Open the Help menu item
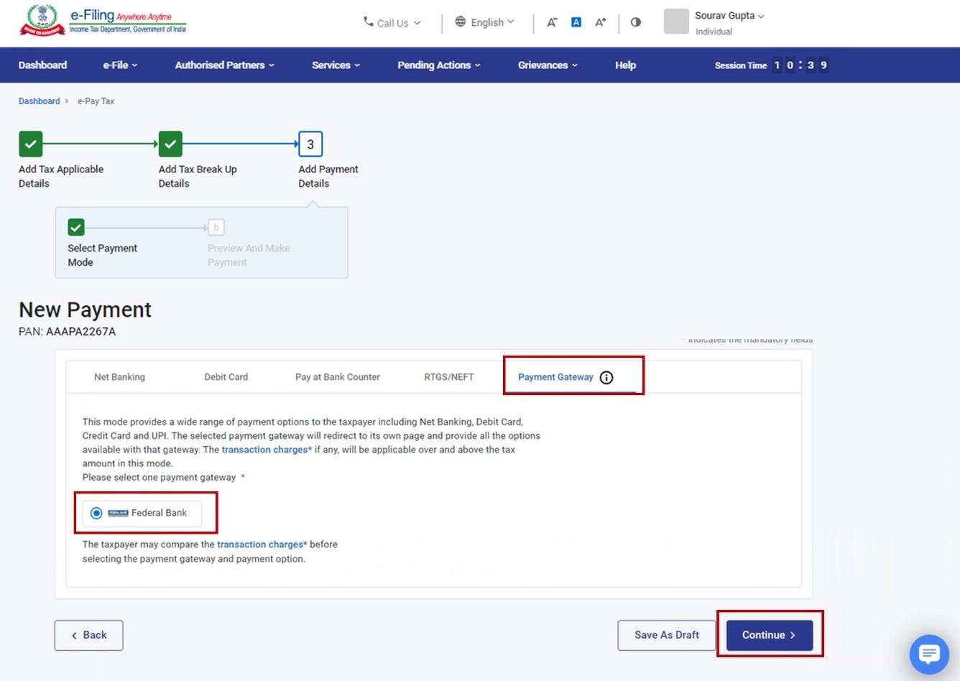This screenshot has width=960, height=681. tap(625, 65)
